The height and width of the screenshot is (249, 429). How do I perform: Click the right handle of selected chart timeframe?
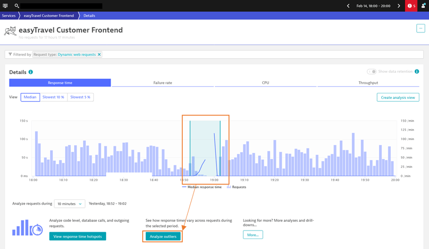tap(220, 148)
